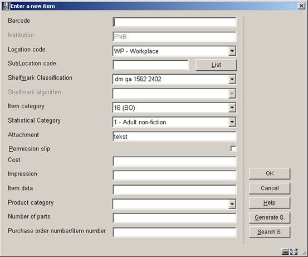The image size is (308, 257).
Task: Click the Generate S. button
Action: [x=270, y=217]
